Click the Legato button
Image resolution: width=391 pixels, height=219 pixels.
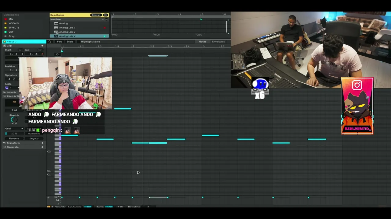(x=34, y=138)
